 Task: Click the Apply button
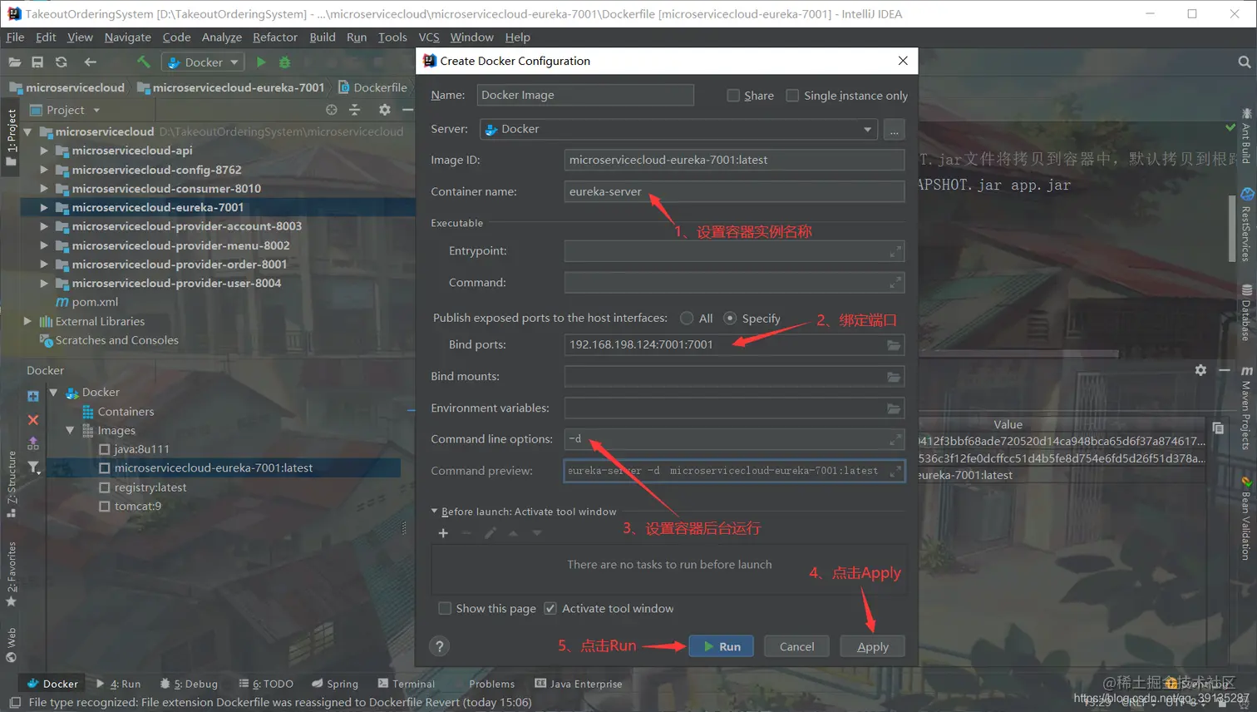pos(872,646)
